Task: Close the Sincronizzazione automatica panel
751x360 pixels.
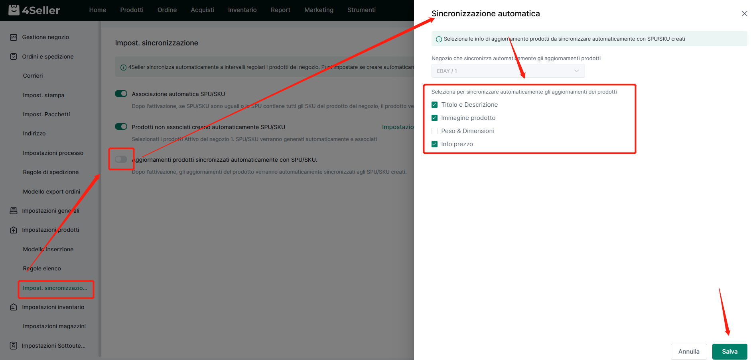Action: point(744,14)
